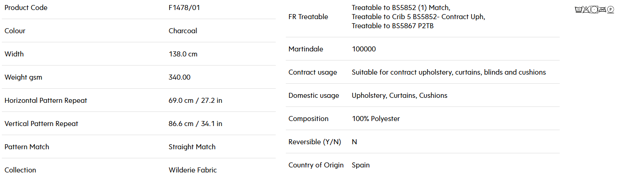Click the Straight Match pattern match value

192,147
